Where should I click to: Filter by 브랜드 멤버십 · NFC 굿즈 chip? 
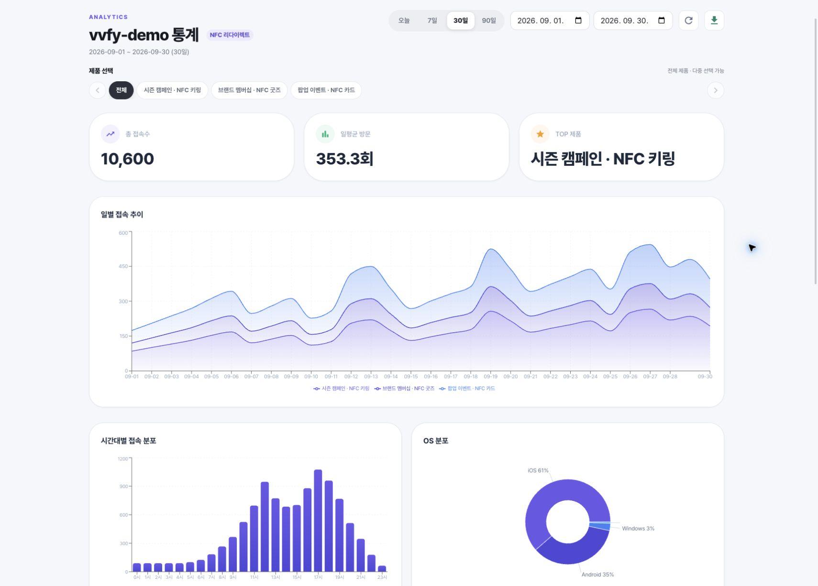(249, 90)
